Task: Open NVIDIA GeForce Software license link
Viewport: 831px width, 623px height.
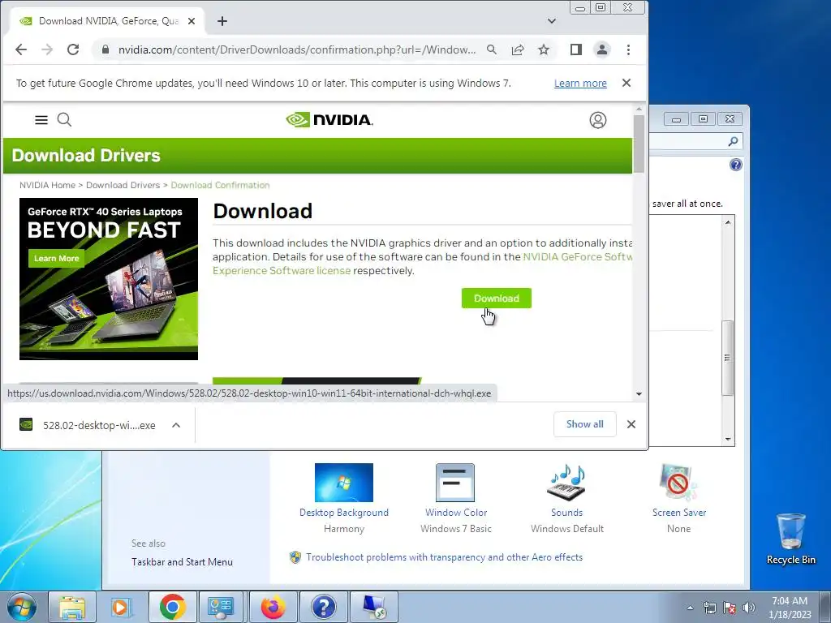Action: [578, 257]
